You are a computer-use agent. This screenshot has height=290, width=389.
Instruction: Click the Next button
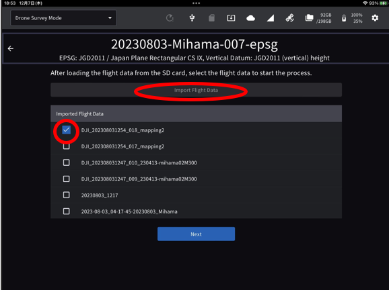196,234
